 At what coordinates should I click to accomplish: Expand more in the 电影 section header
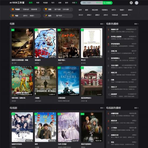[102, 24]
